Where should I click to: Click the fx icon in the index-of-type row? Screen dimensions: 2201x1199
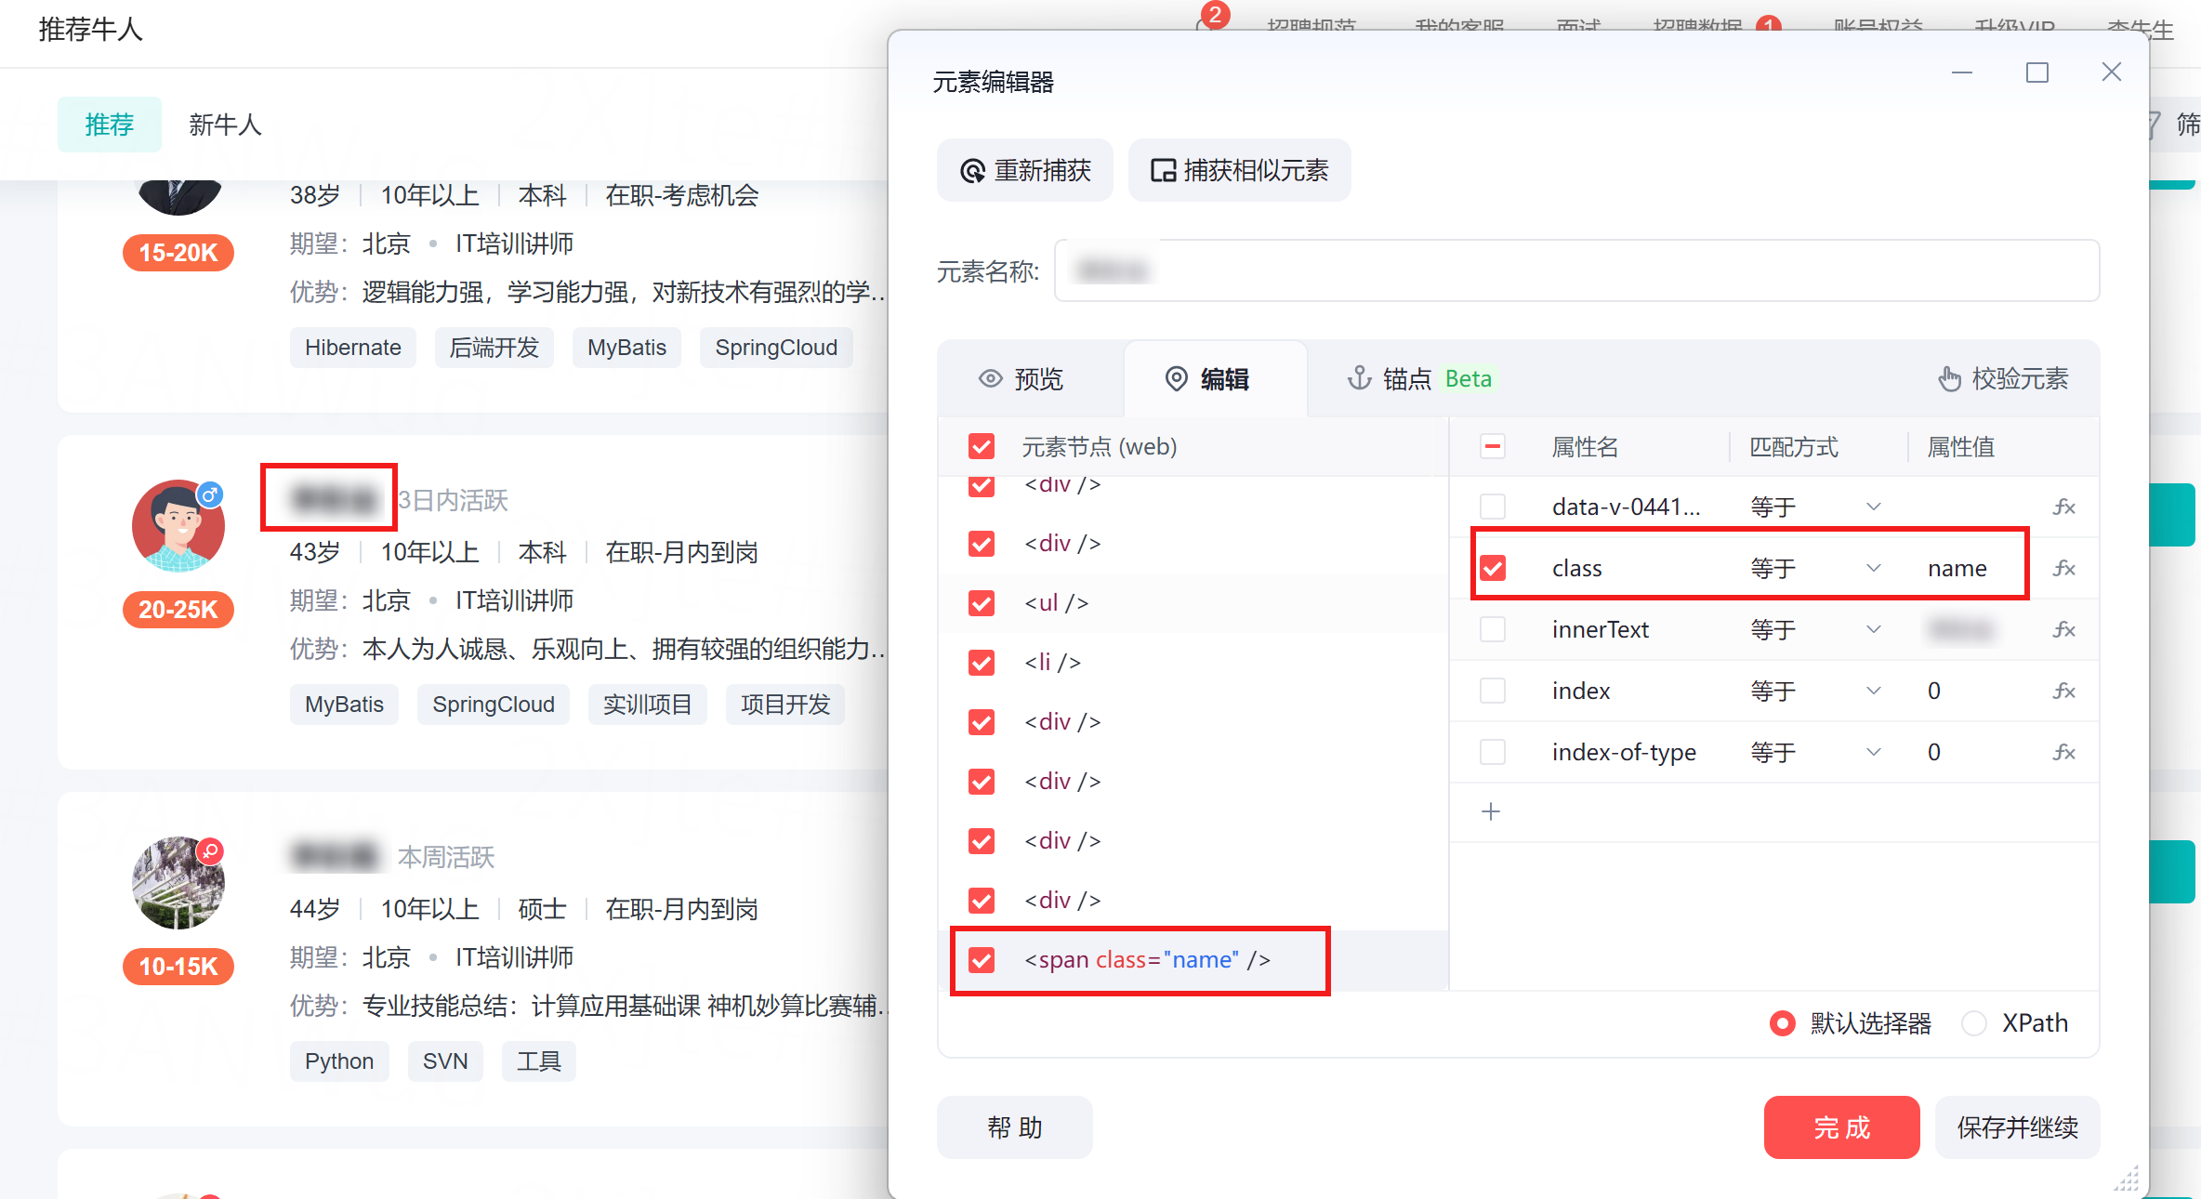(2063, 752)
